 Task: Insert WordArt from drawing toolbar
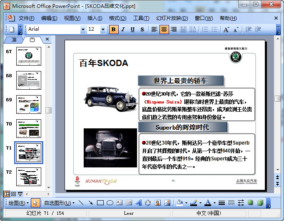138,203
